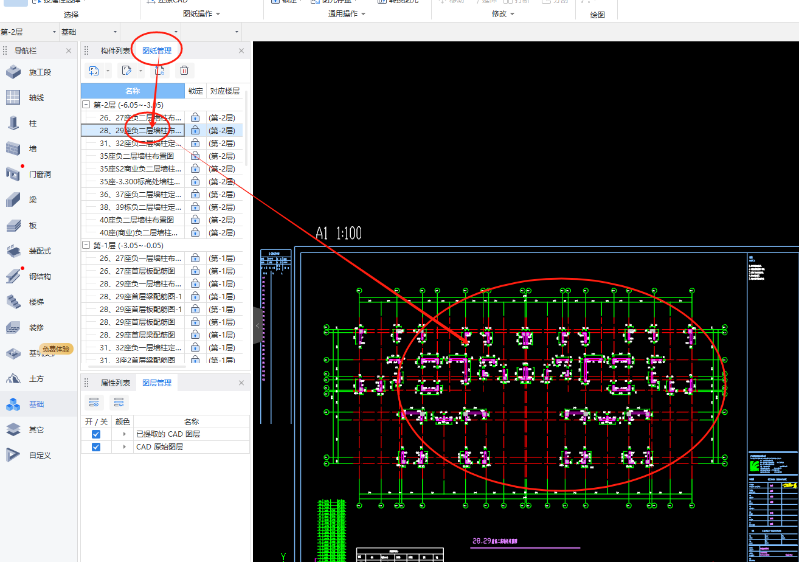This screenshot has width=799, height=562.
Task: Toggle 已提取的 CAD 图层 visibility checkbox
Action: click(x=96, y=434)
